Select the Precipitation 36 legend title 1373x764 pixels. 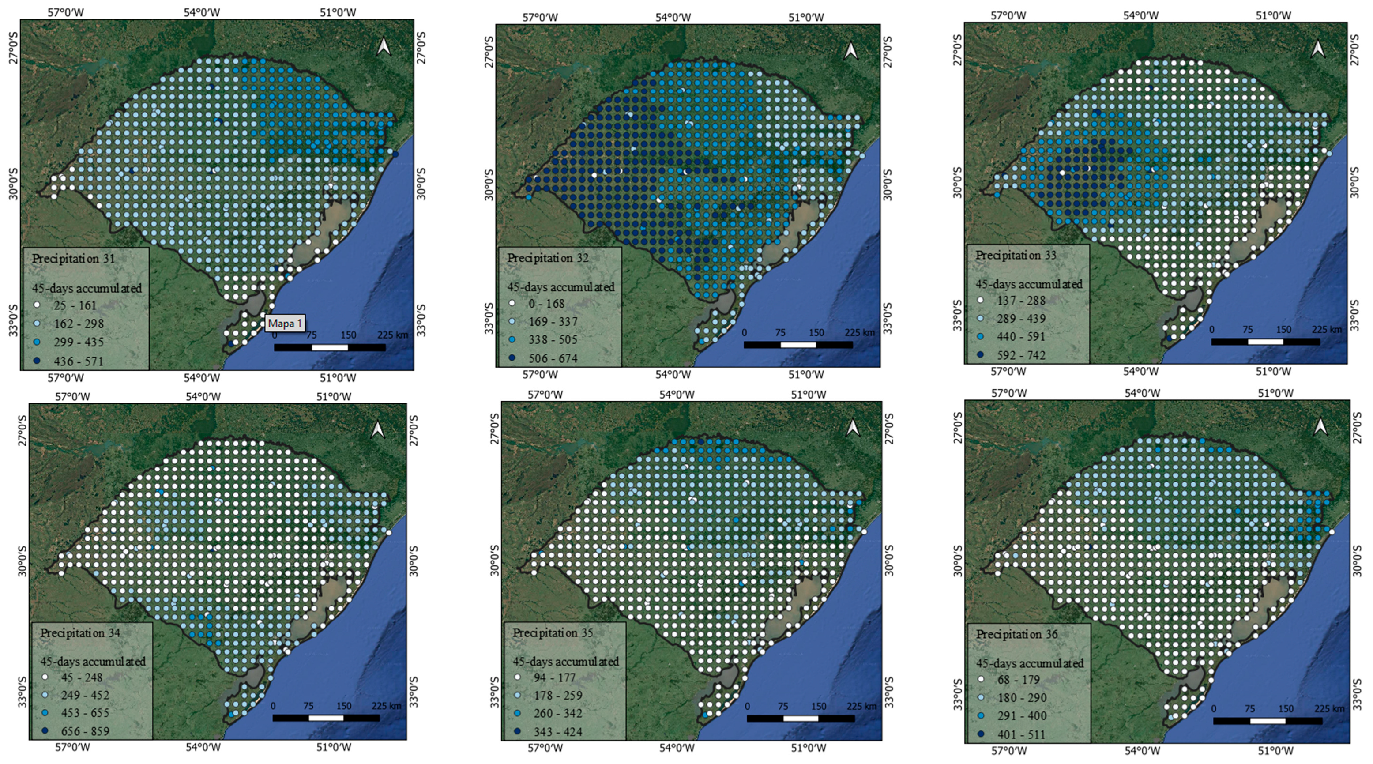(1016, 634)
